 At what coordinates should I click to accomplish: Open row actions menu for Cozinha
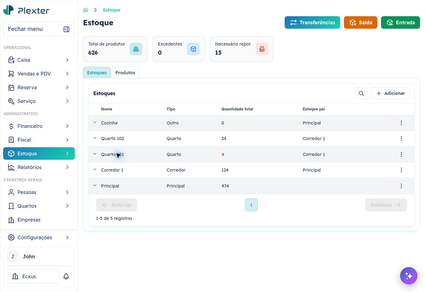click(x=401, y=123)
